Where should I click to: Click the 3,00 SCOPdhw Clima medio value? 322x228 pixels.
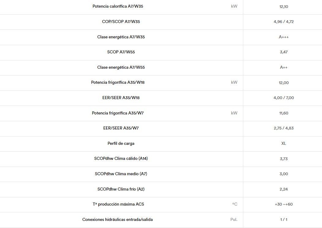pos(284,174)
